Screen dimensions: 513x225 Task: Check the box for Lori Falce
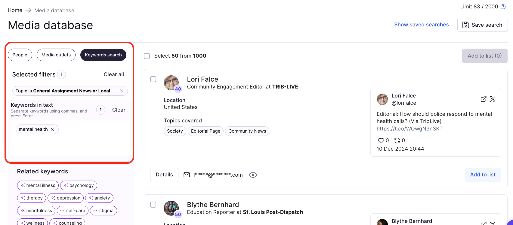[153, 79]
